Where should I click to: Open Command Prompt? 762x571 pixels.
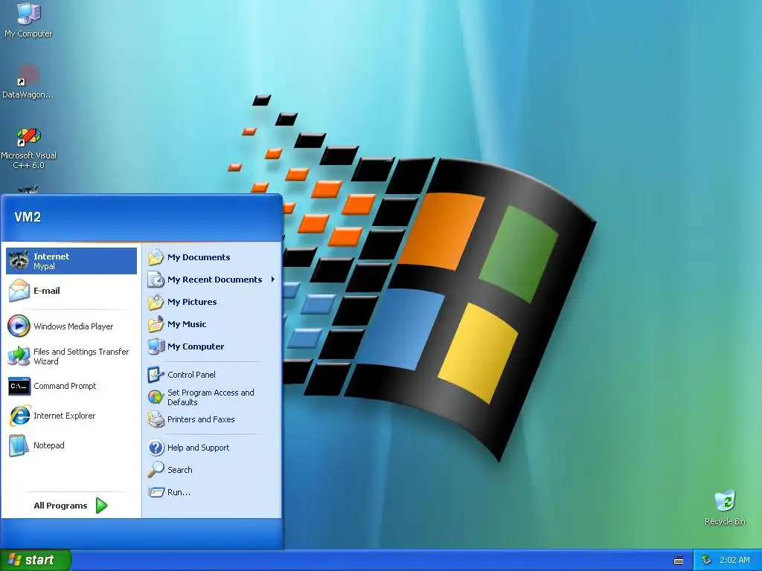(x=71, y=386)
